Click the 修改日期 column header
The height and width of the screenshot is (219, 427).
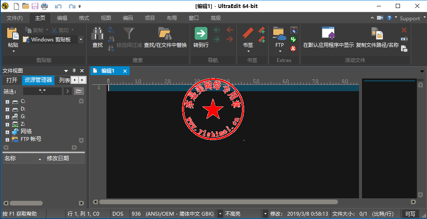tap(58, 159)
